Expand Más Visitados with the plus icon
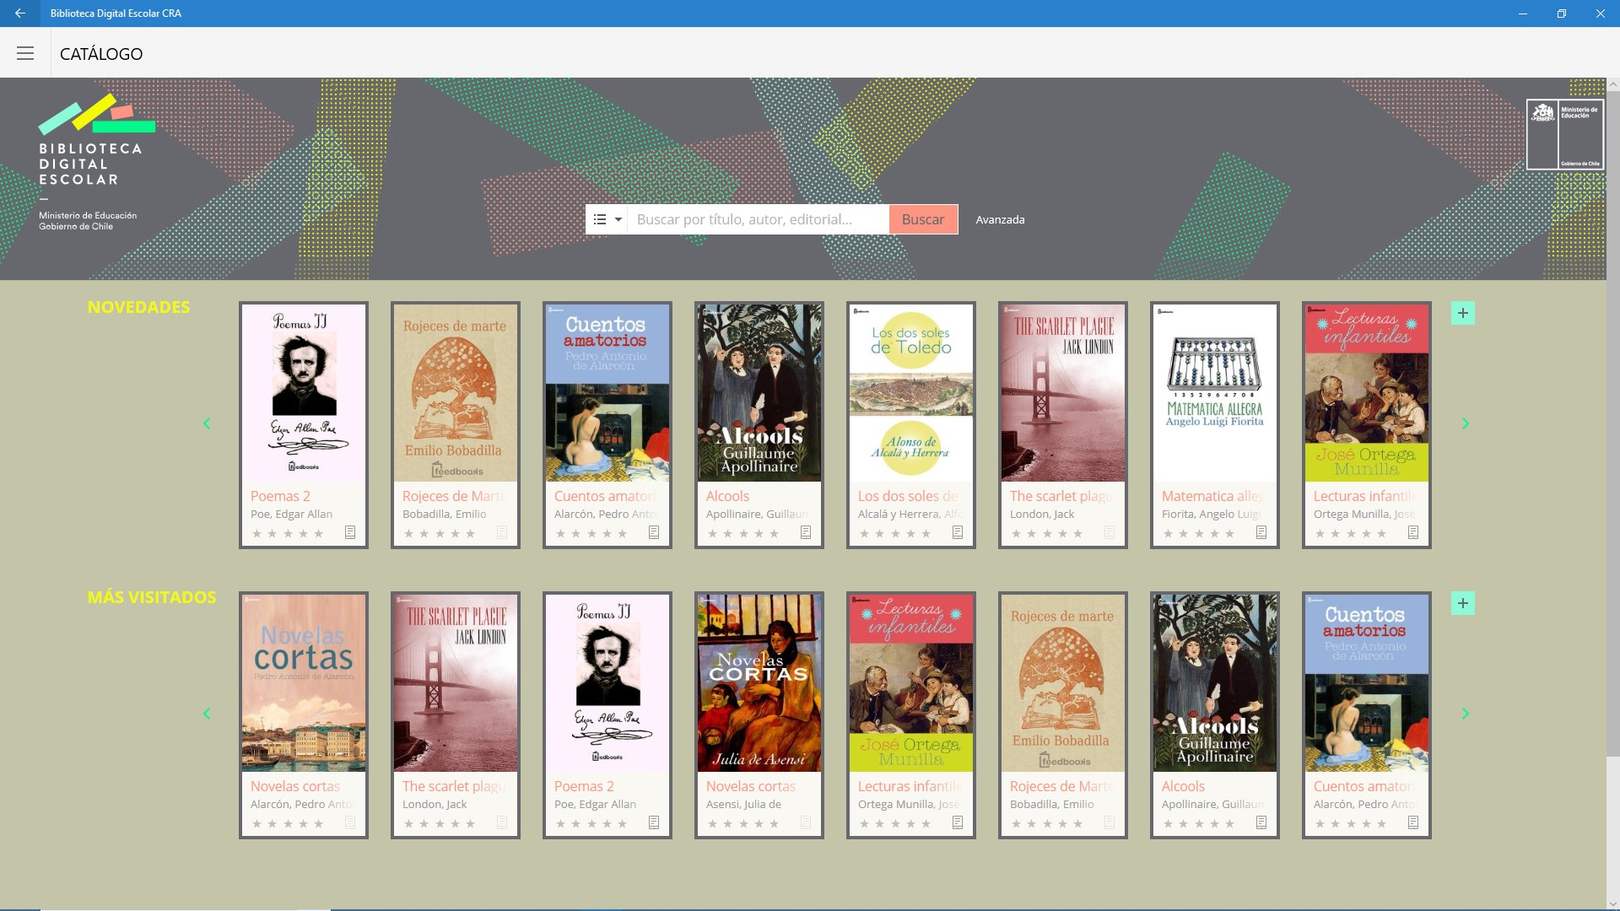1620x911 pixels. pos(1462,603)
